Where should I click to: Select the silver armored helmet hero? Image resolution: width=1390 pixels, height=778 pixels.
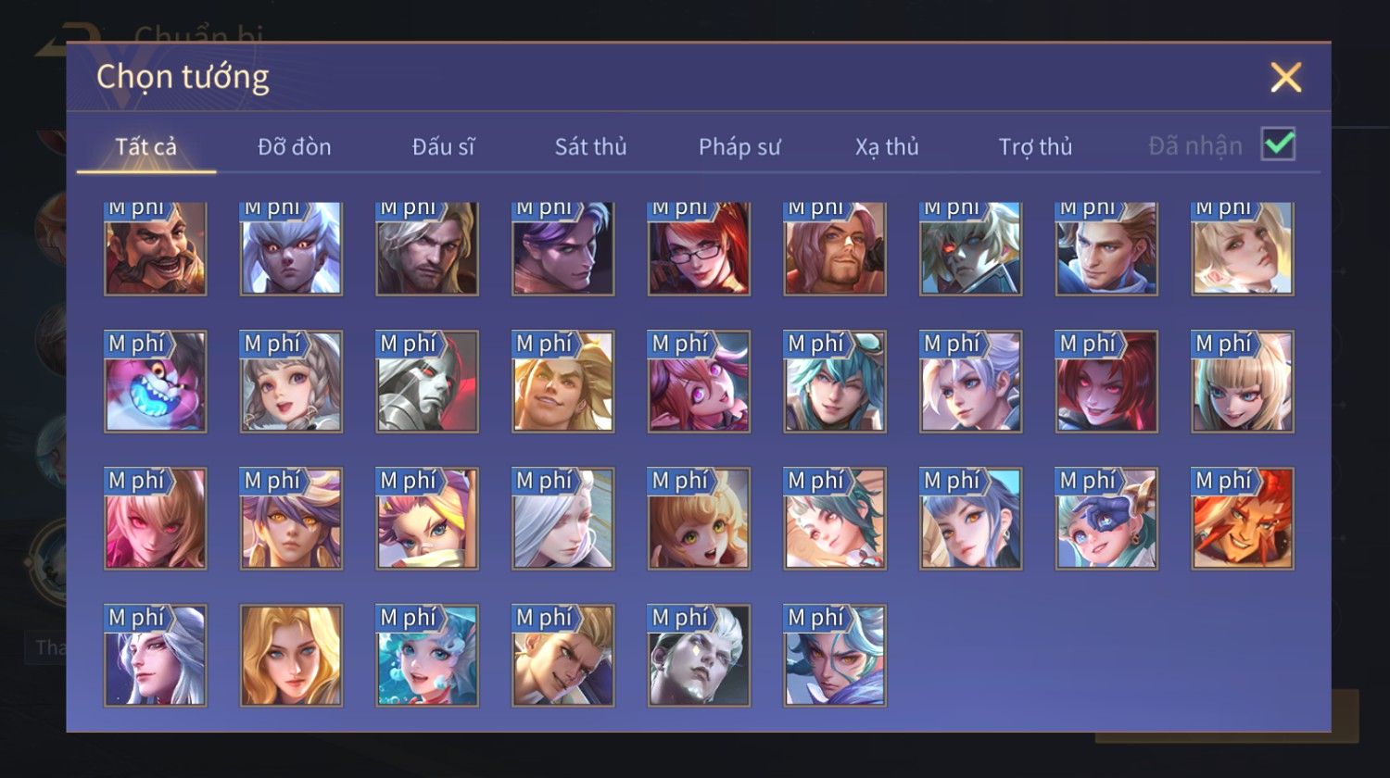pos(427,382)
